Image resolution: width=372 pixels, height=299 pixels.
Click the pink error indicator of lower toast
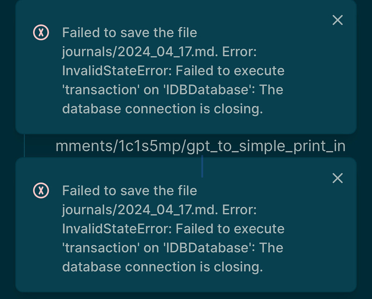click(x=41, y=191)
